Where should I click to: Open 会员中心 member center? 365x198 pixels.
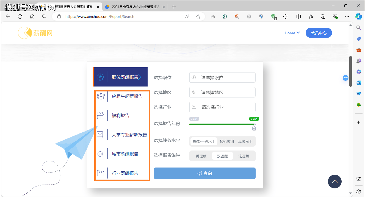click(x=319, y=33)
